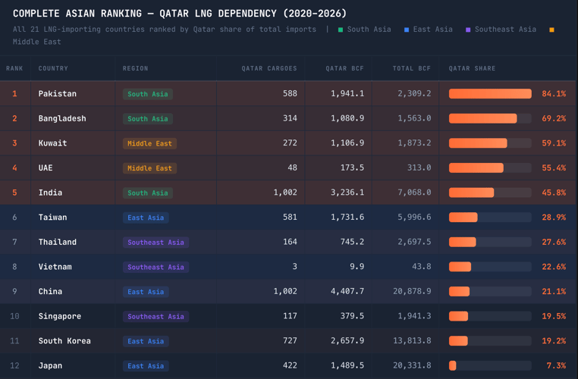Click the Qatar BCF column header
This screenshot has height=379, width=578.
coord(344,68)
